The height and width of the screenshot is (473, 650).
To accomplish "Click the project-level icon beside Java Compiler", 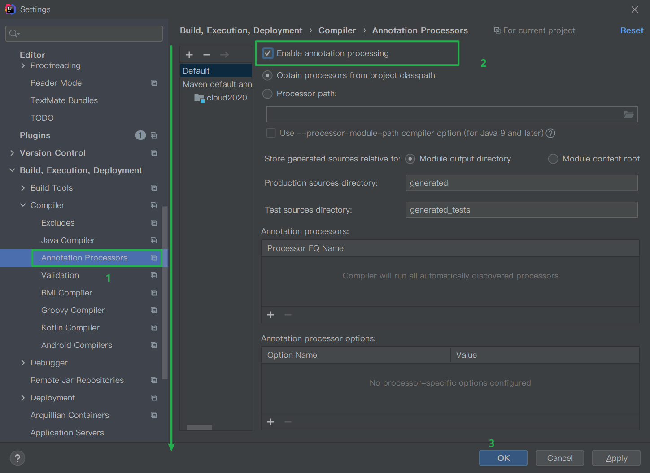I will tap(154, 240).
